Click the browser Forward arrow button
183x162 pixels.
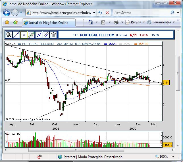15,13
